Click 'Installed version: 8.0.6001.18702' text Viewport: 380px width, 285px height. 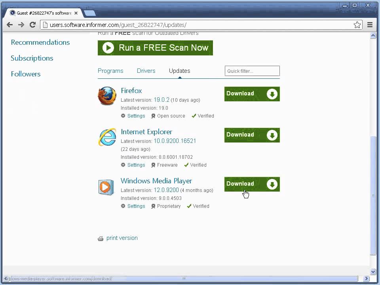[157, 157]
